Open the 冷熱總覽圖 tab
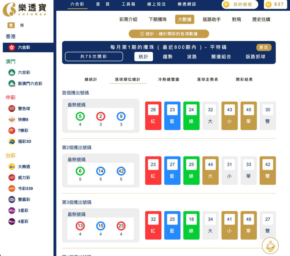290x256 pixels. 168,79
